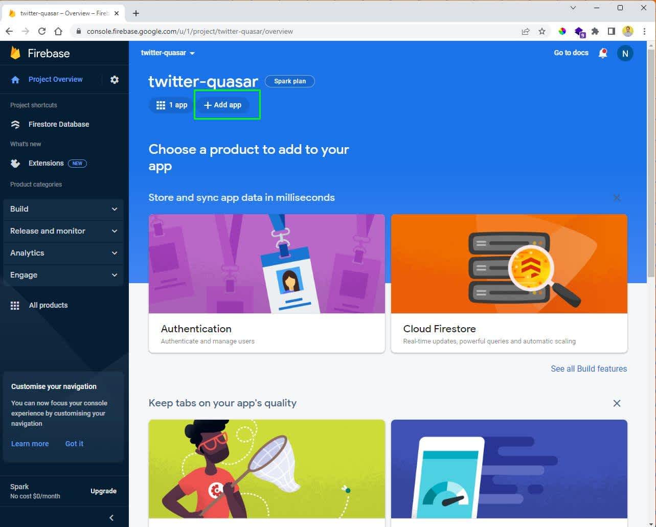
Task: Open Chrome tab search chevron
Action: (x=573, y=8)
